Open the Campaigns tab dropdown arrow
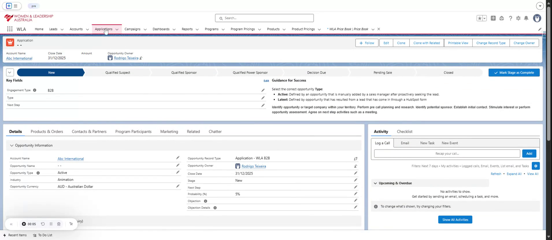The image size is (552, 240). (145, 29)
